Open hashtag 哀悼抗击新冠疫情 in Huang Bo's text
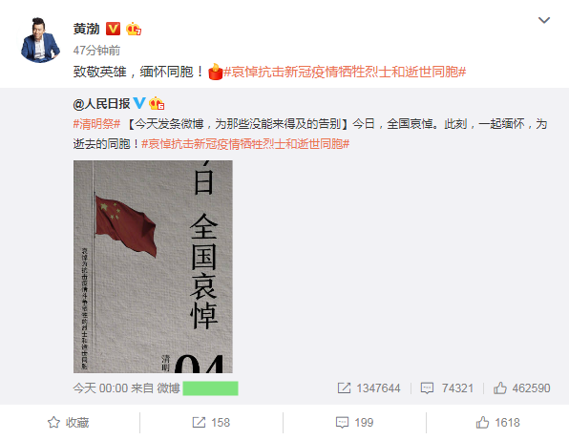569x440 pixels. tap(345, 72)
